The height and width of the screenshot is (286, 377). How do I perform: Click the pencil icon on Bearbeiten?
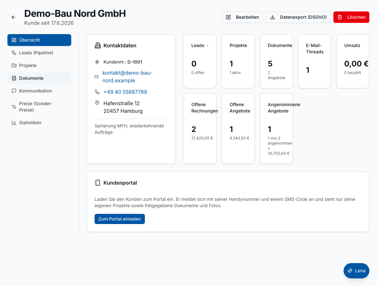pyautogui.click(x=228, y=17)
